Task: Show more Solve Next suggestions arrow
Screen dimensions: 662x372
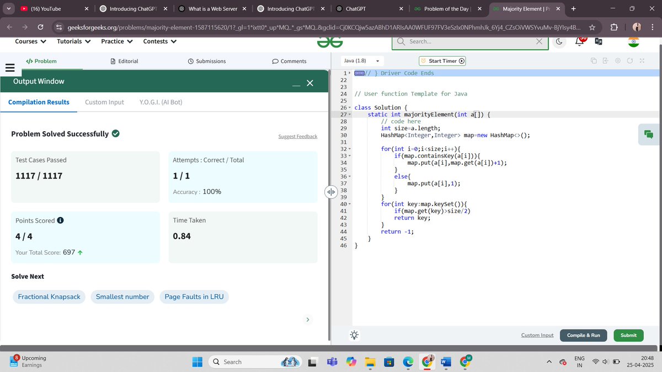Action: pyautogui.click(x=308, y=320)
